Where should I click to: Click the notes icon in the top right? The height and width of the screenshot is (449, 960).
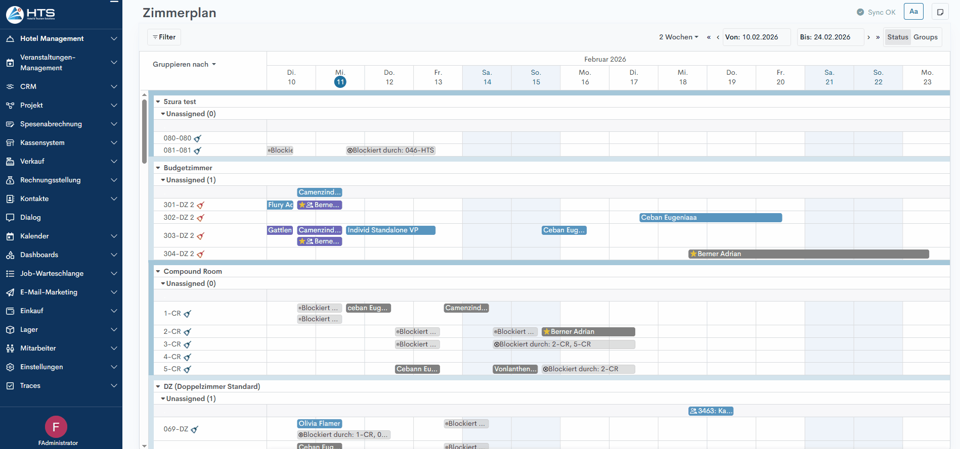click(940, 12)
